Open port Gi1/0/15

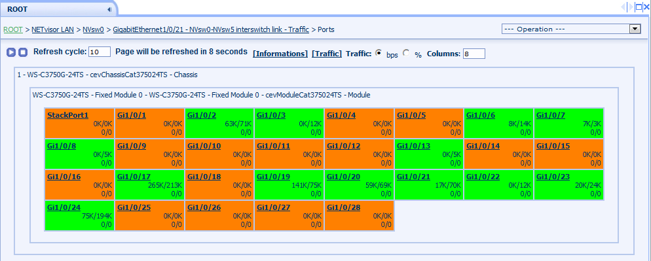[553, 146]
